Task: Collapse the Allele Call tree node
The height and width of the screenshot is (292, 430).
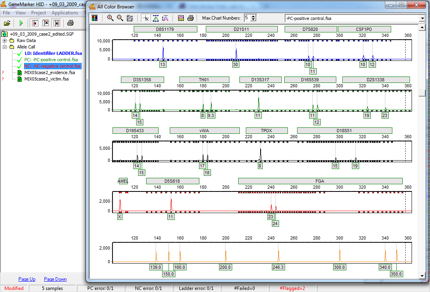Action: pos(5,47)
